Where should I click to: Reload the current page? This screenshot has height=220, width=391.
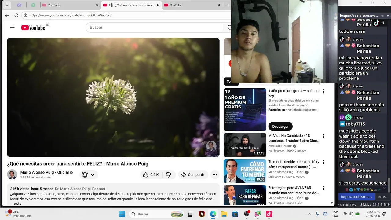tap(16, 15)
